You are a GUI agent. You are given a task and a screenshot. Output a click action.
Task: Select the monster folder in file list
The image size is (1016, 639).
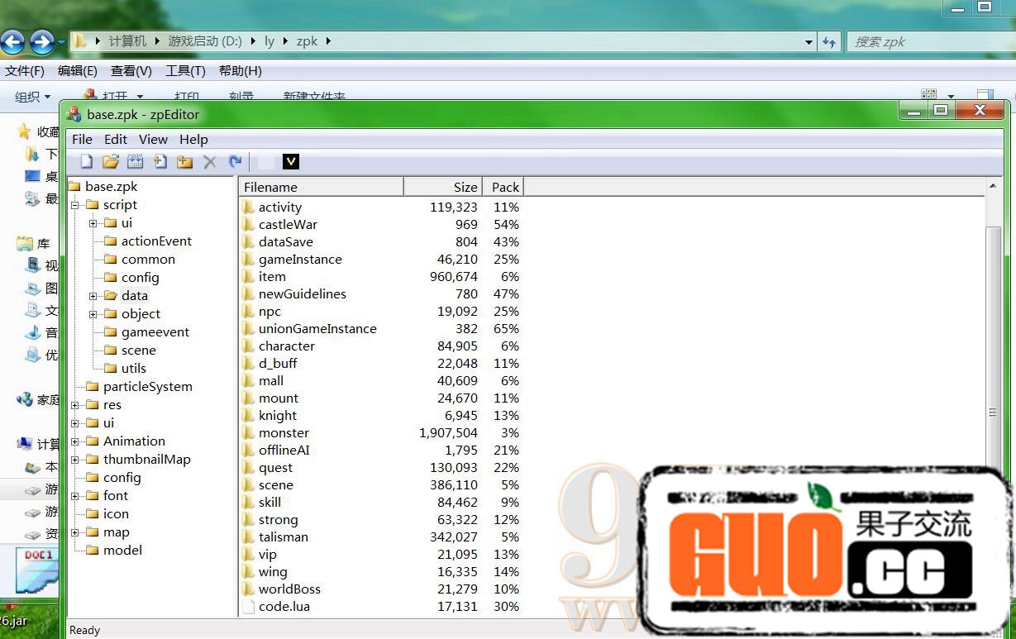(x=284, y=433)
